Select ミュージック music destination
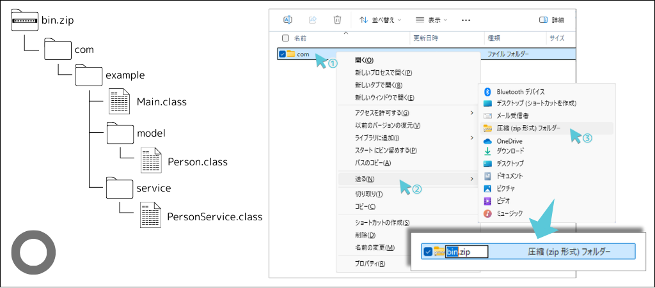This screenshot has width=655, height=288. pos(509,213)
